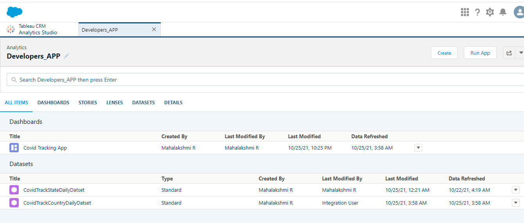
Task: Switch to the Details tab
Action: pos(173,103)
